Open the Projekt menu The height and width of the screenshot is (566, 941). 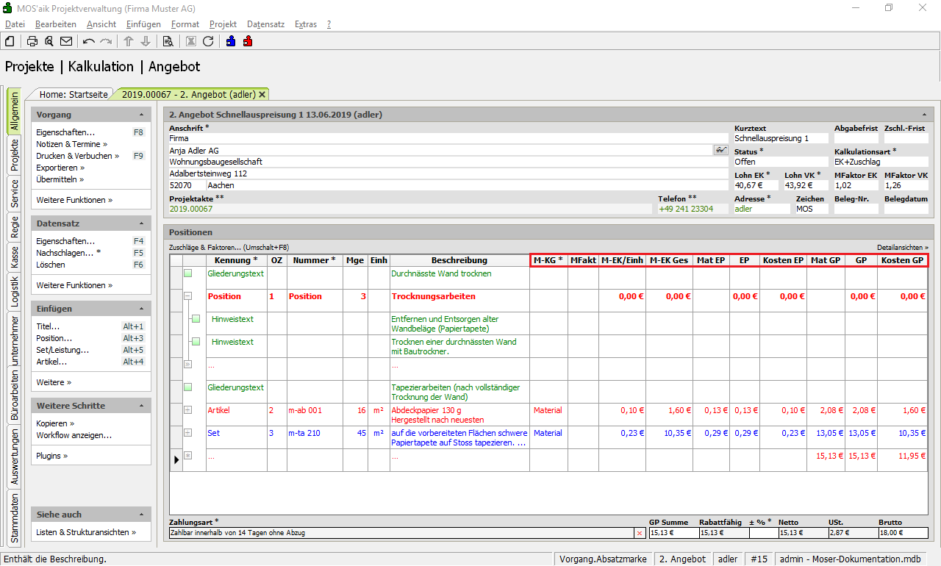[x=223, y=24]
